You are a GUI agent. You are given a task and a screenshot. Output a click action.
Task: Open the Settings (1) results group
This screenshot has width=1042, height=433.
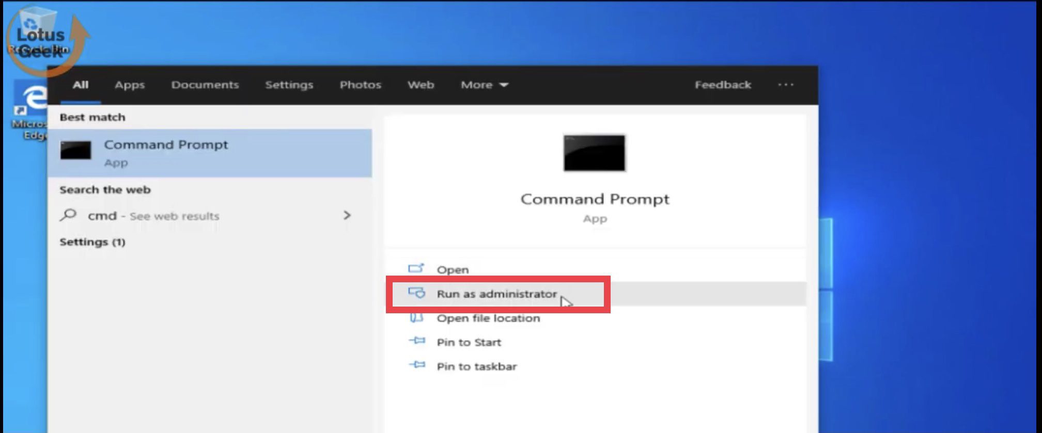point(92,242)
